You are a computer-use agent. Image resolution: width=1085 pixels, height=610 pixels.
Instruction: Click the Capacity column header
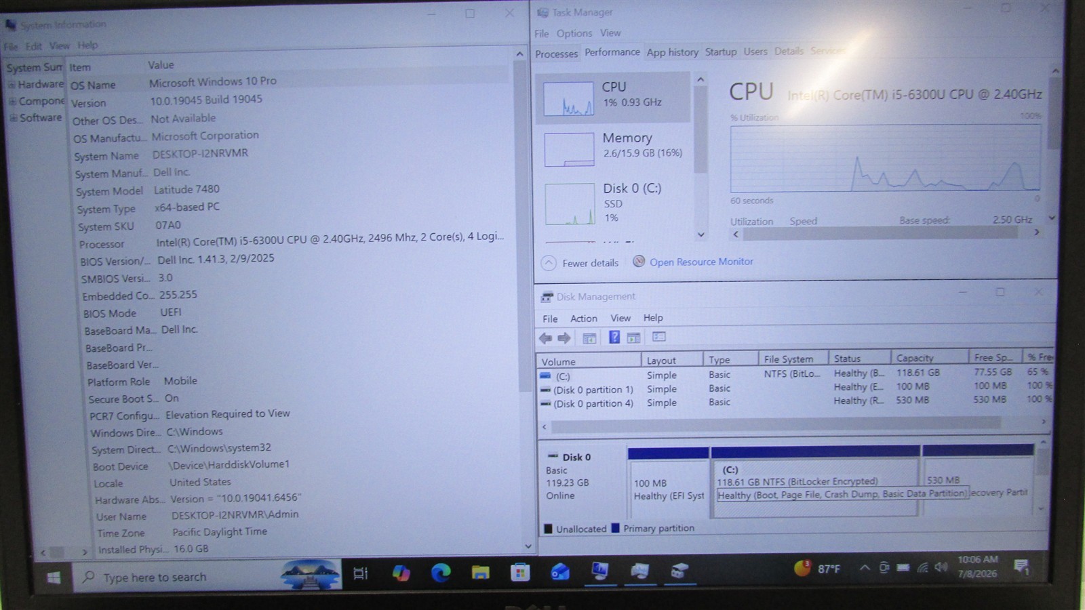pos(929,358)
